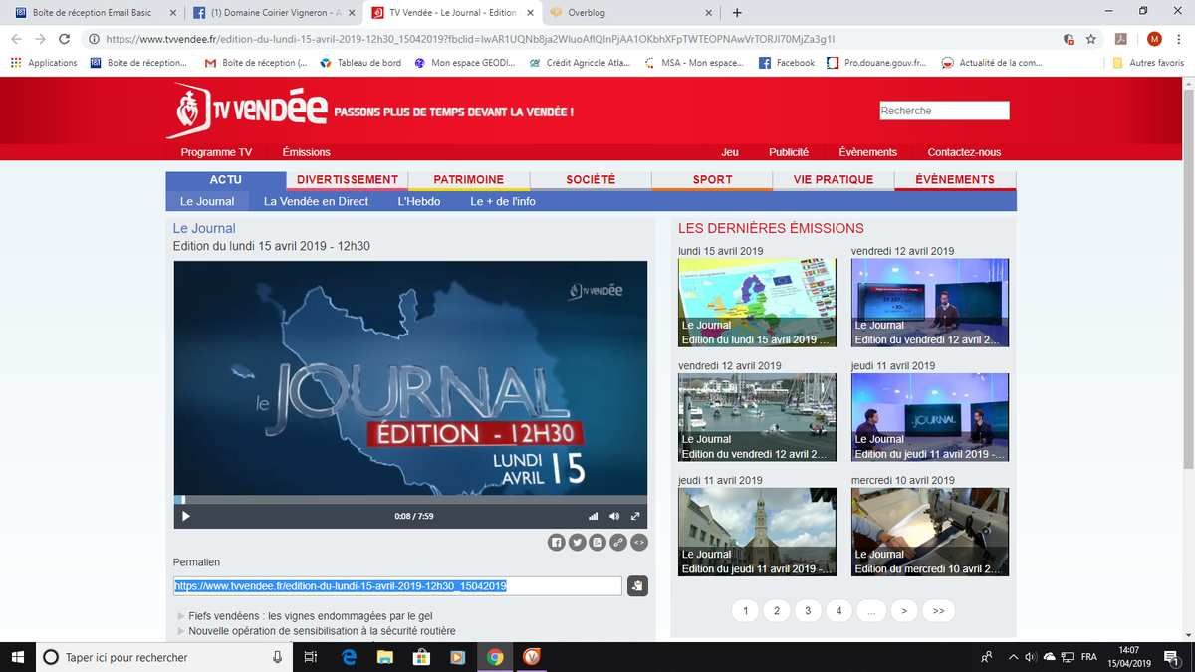Bookmark this page with the star icon
Screen dimensions: 1195x672
click(1091, 39)
